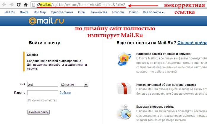
Task: Click the @mail.ru logo
Action: (x=46, y=21)
